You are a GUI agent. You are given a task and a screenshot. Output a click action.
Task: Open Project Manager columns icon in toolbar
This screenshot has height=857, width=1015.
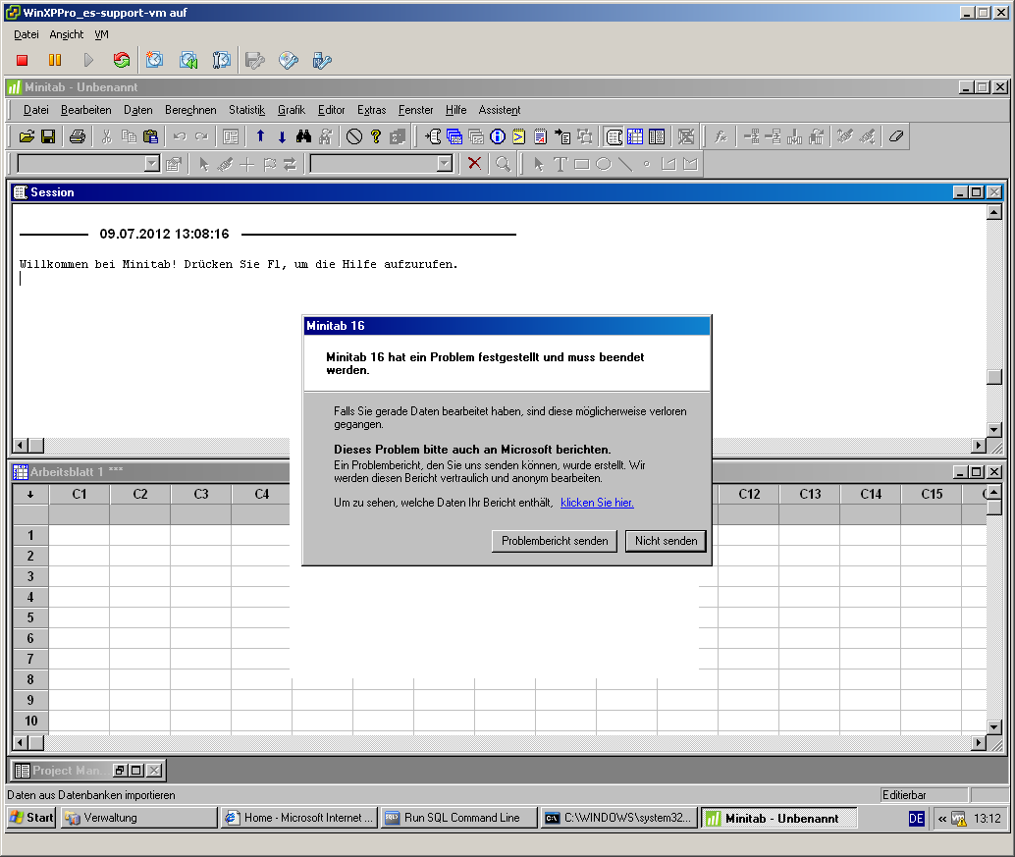pos(657,136)
